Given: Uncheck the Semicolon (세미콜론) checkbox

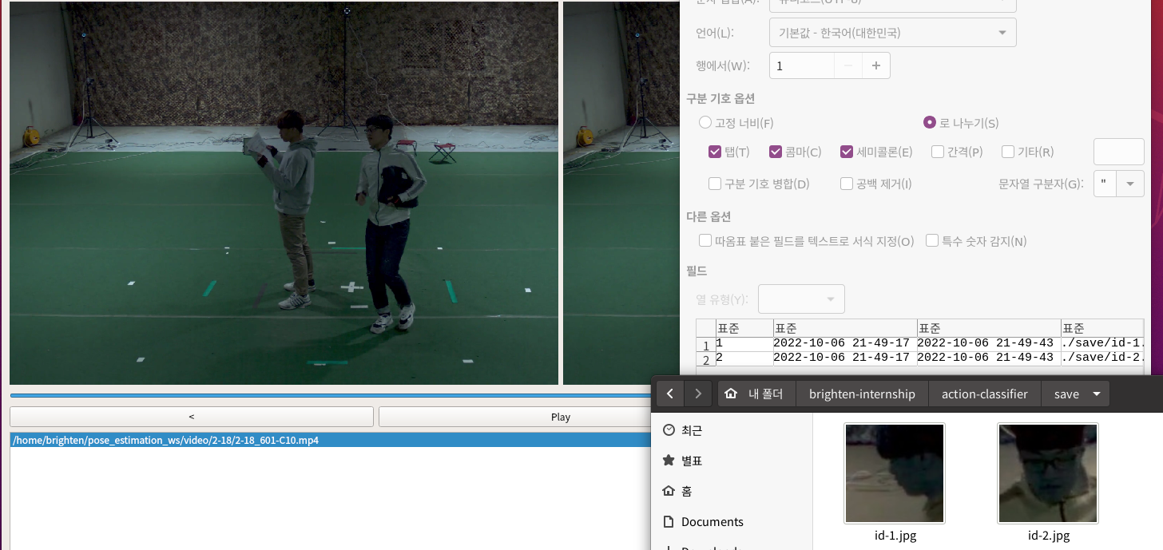Looking at the screenshot, I should point(847,152).
